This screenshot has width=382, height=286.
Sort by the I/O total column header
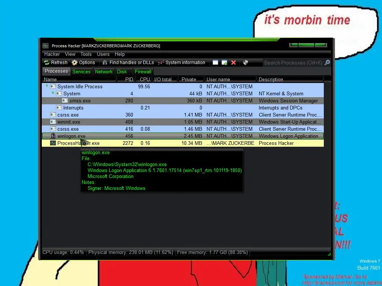pyautogui.click(x=165, y=80)
